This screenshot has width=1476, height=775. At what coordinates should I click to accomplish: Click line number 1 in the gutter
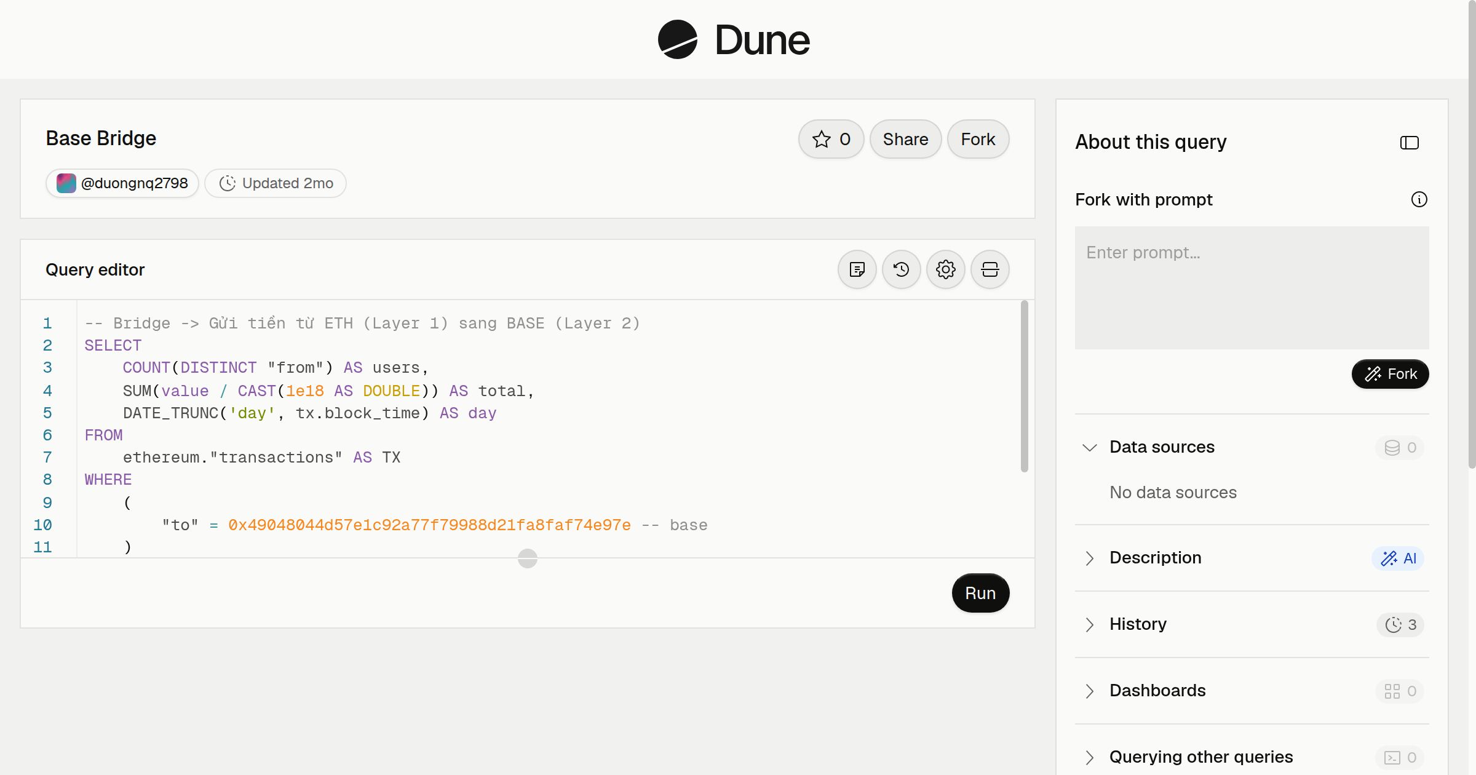[47, 323]
